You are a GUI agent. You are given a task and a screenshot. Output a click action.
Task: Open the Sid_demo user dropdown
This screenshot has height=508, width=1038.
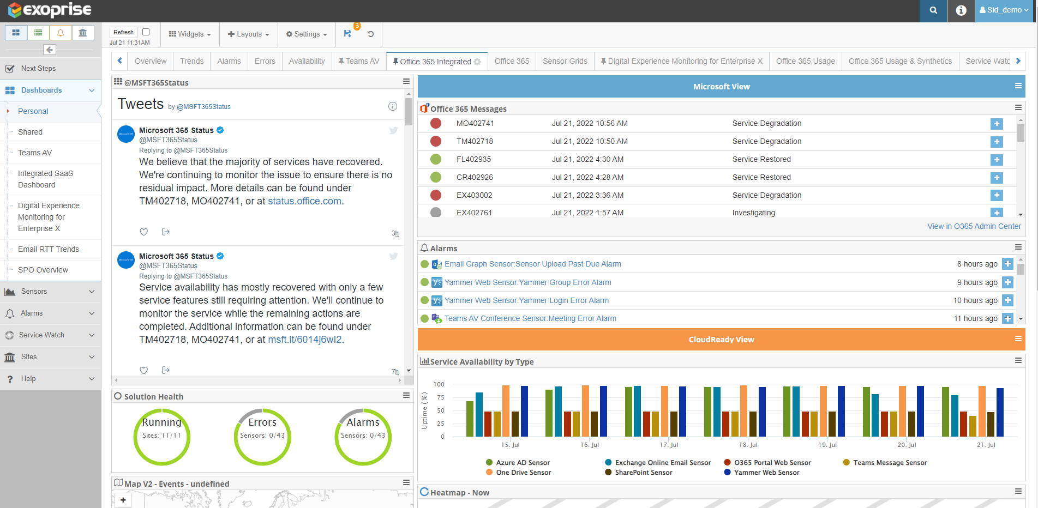pos(1004,10)
